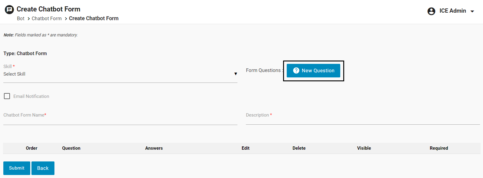This screenshot has width=483, height=178.
Task: Click the Order column header
Action: coord(31,148)
